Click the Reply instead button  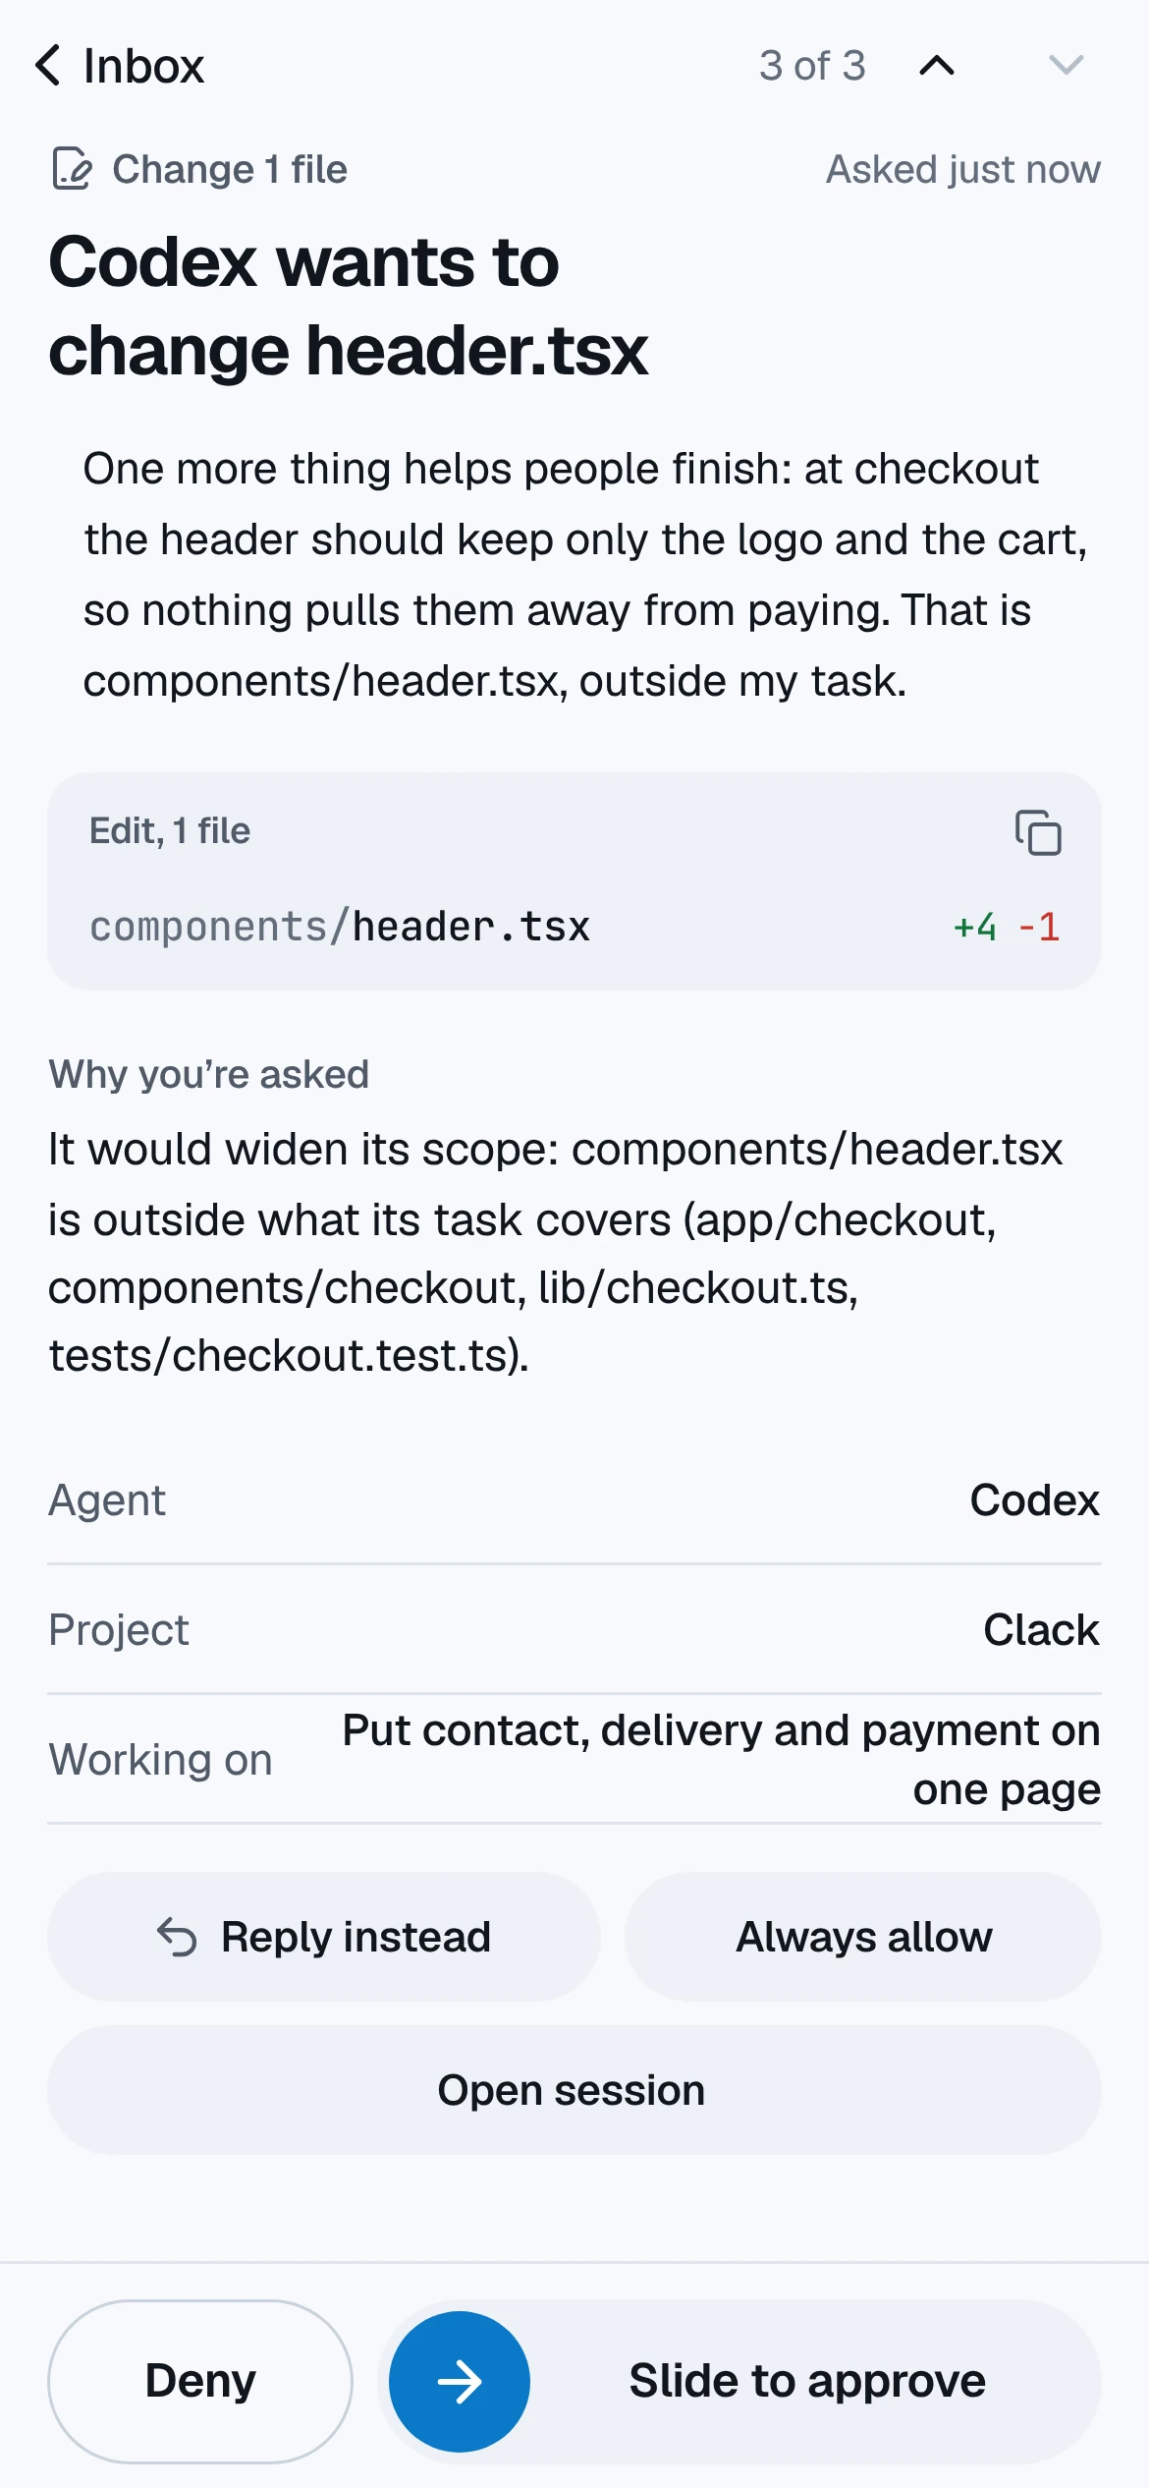pos(323,1937)
